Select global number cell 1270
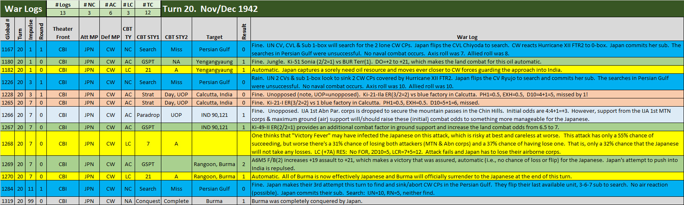This screenshot has height=205, width=684. [x=7, y=176]
